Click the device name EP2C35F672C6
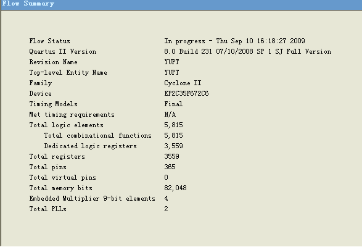Screen dimensions: 362x247 186,93
